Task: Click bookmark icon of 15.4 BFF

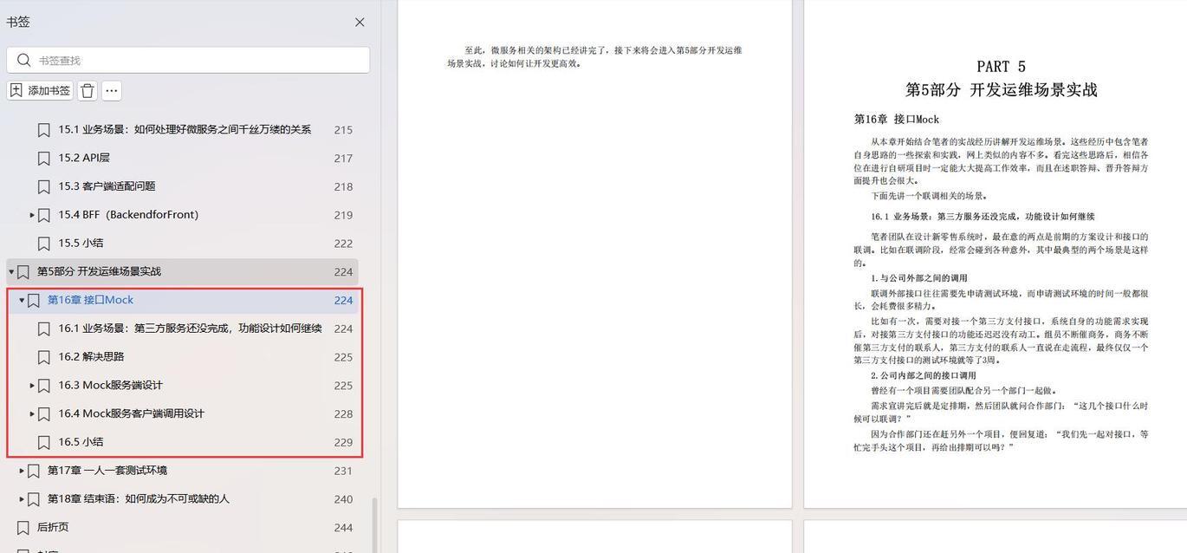Action: [43, 215]
